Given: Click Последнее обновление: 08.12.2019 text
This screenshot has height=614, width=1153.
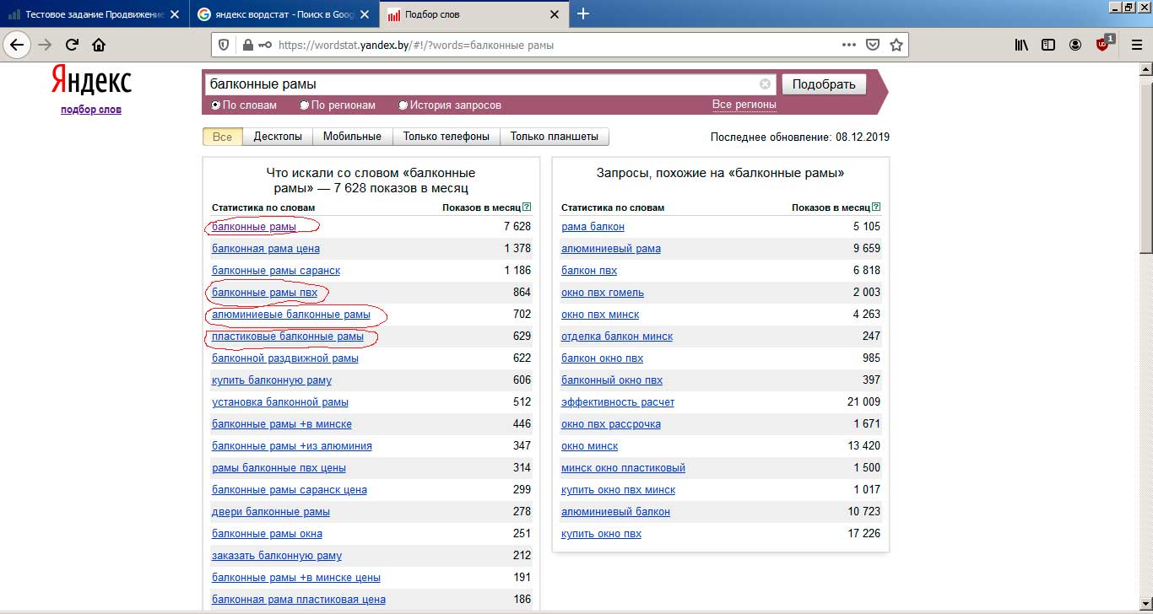Looking at the screenshot, I should 800,137.
